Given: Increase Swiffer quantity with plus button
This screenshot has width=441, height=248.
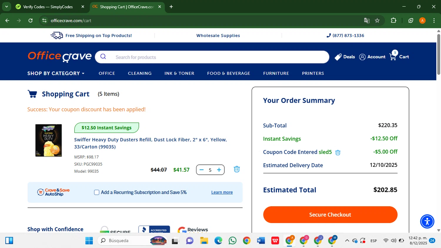Looking at the screenshot, I should [219, 170].
